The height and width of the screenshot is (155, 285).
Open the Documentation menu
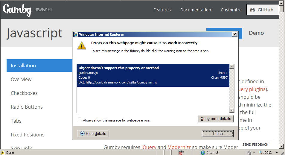pos(196,10)
